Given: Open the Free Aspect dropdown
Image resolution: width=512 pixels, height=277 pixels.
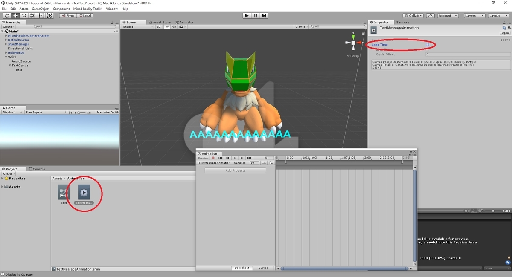Looking at the screenshot, I should (x=46, y=112).
